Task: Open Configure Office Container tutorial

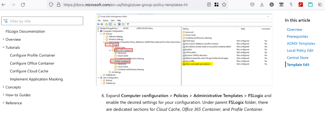Action: pos(32,63)
